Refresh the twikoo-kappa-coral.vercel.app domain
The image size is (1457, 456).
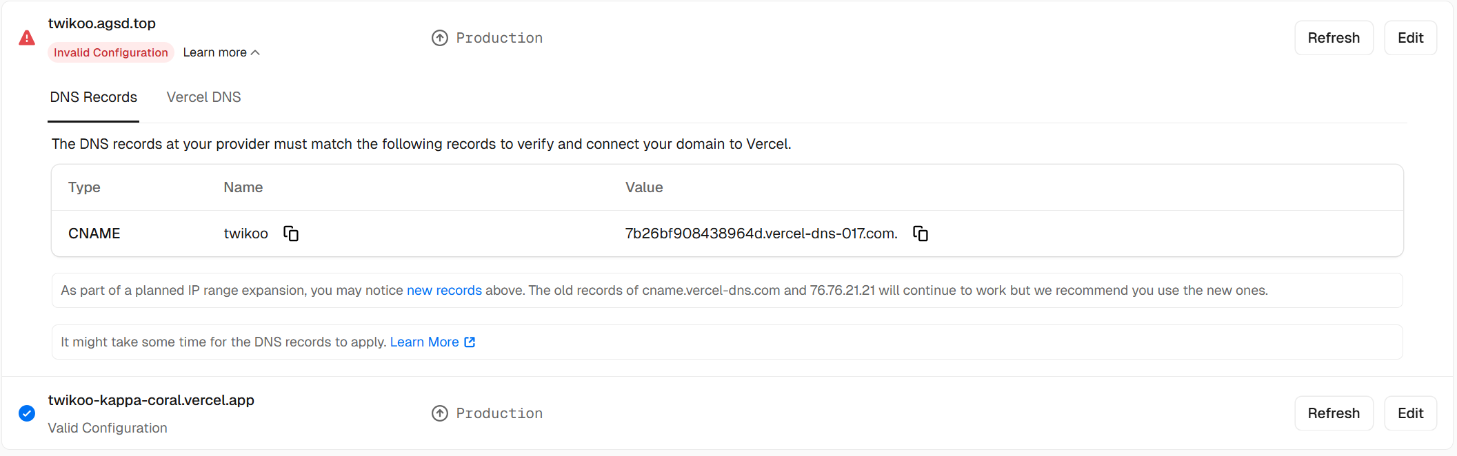click(x=1334, y=413)
